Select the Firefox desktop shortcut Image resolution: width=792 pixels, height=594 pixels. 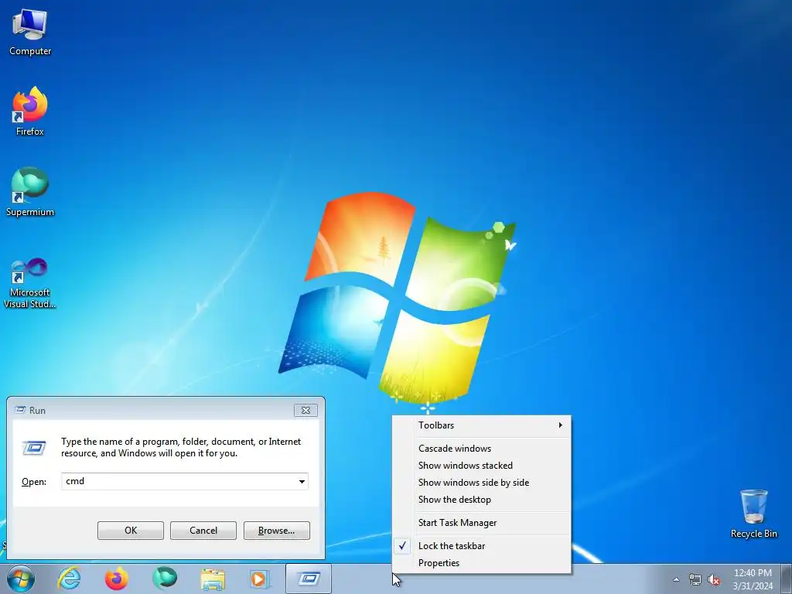[30, 111]
